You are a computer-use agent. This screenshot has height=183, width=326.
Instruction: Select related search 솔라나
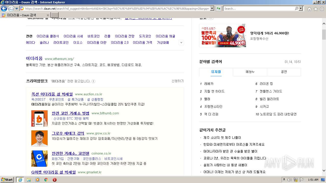[x=44, y=43]
